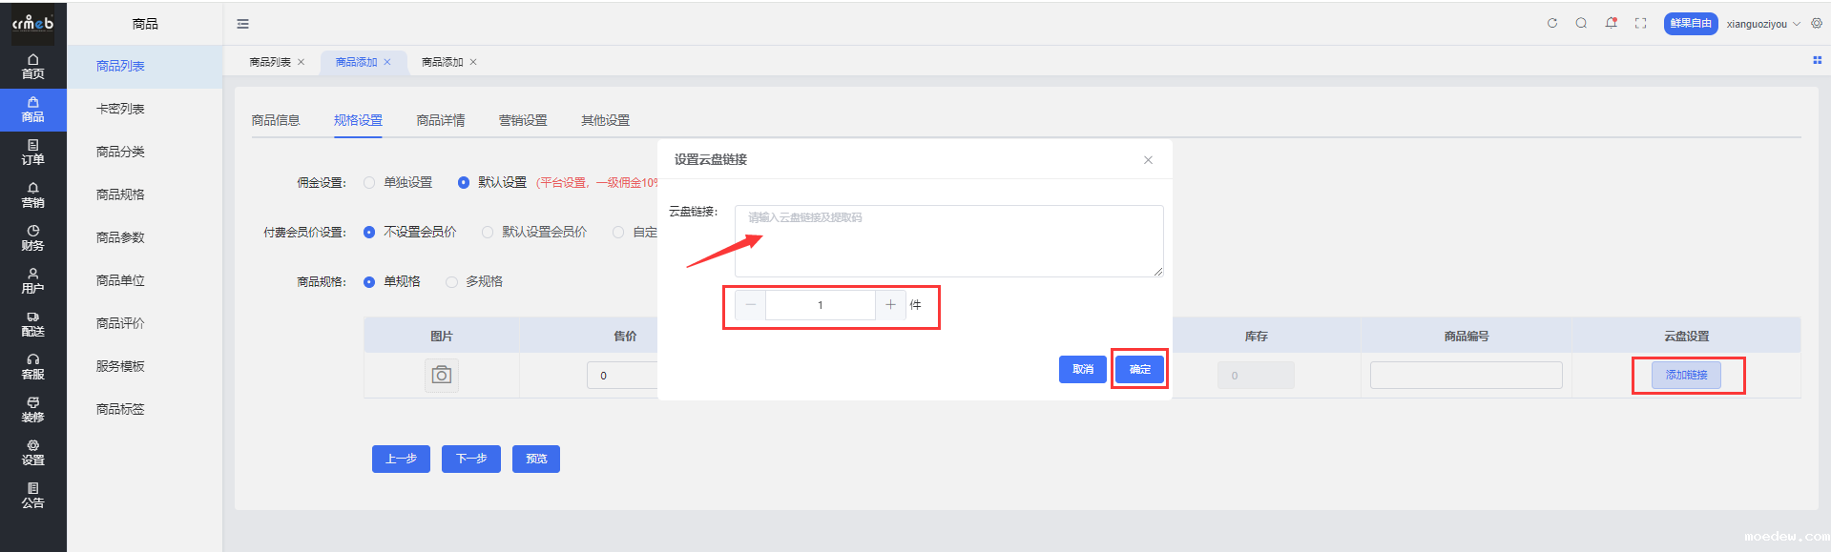Image resolution: width=1831 pixels, height=552 pixels.
Task: Toggle fullscreen mode icon
Action: (x=1640, y=24)
